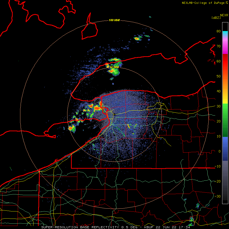Screen dimensions: 229x229
Task: Click the KBUF station identifier in the caption
Action: click(149, 227)
